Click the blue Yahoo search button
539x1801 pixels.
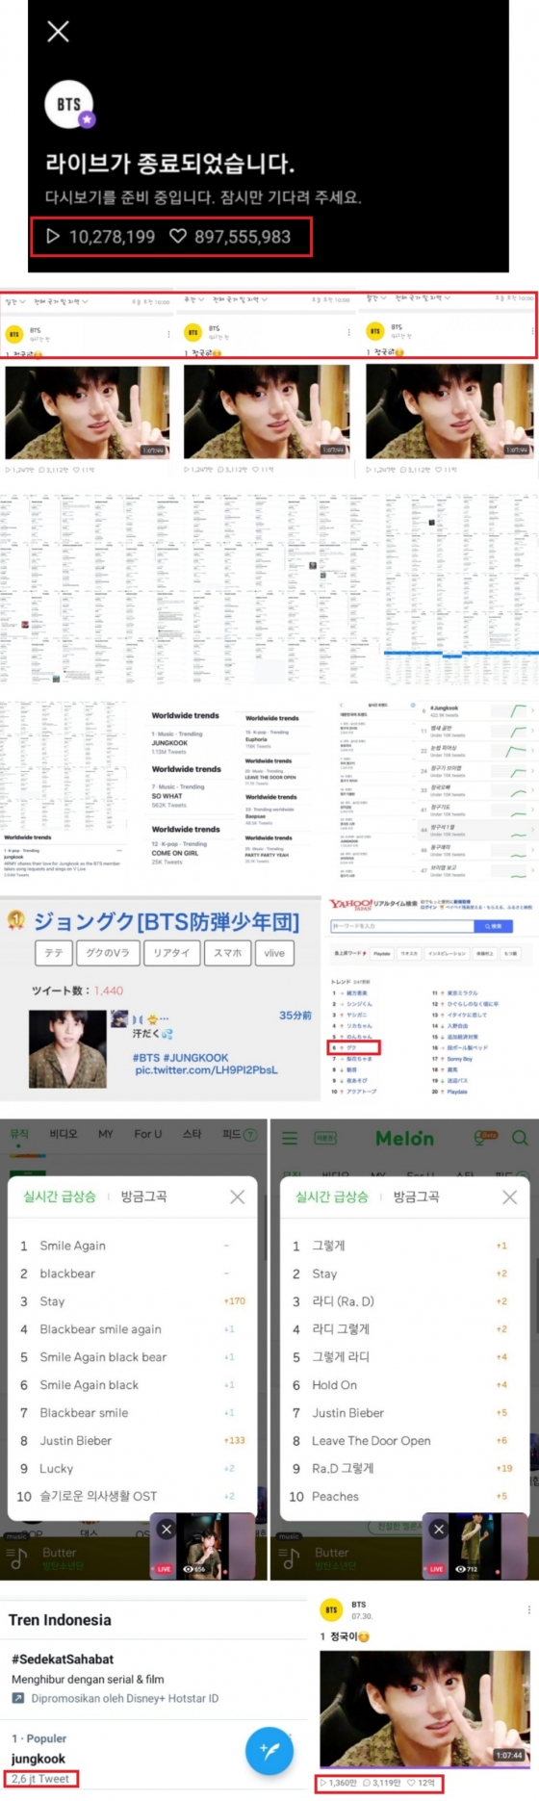tap(494, 925)
